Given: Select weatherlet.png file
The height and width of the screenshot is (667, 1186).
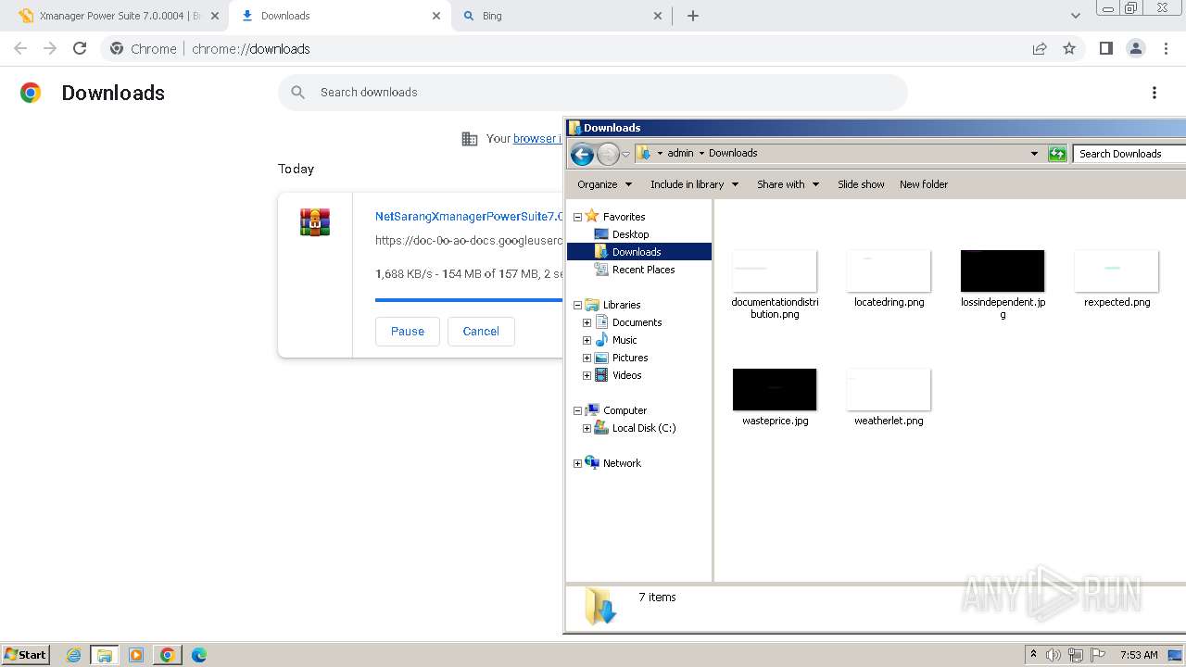Looking at the screenshot, I should pos(889,396).
